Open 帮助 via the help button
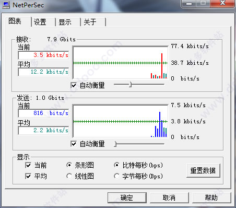 tap(211, 198)
